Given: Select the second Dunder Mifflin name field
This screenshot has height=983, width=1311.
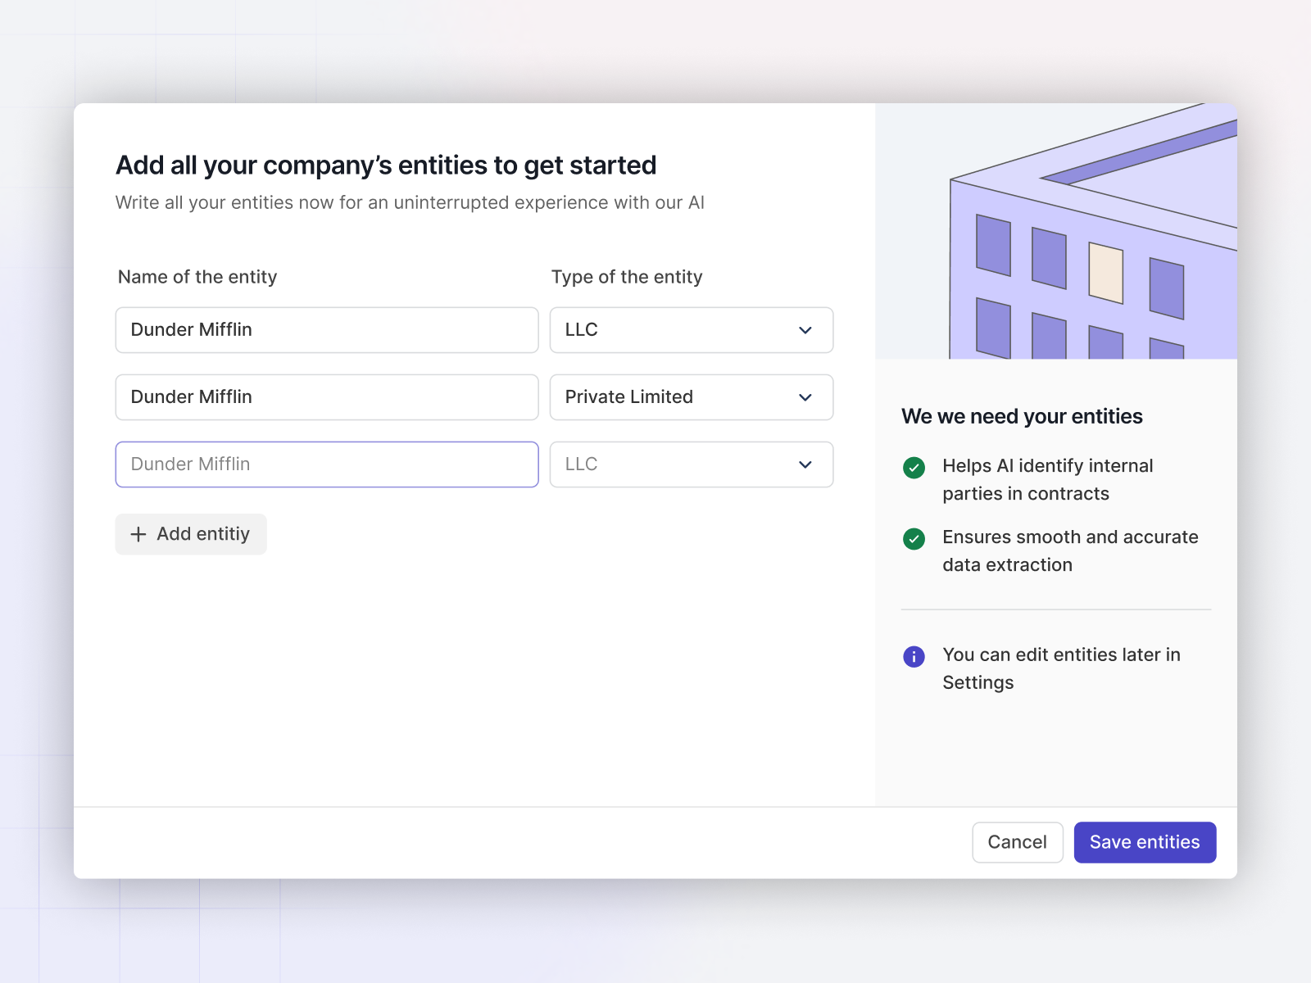Looking at the screenshot, I should tap(326, 397).
